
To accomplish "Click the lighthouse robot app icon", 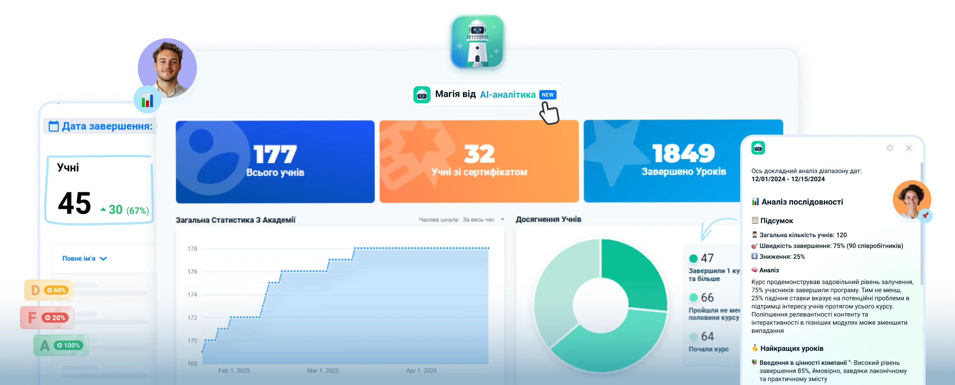I will [x=477, y=41].
